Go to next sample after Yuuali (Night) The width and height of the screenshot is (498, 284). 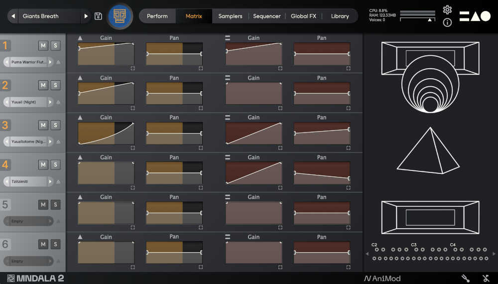(50, 102)
